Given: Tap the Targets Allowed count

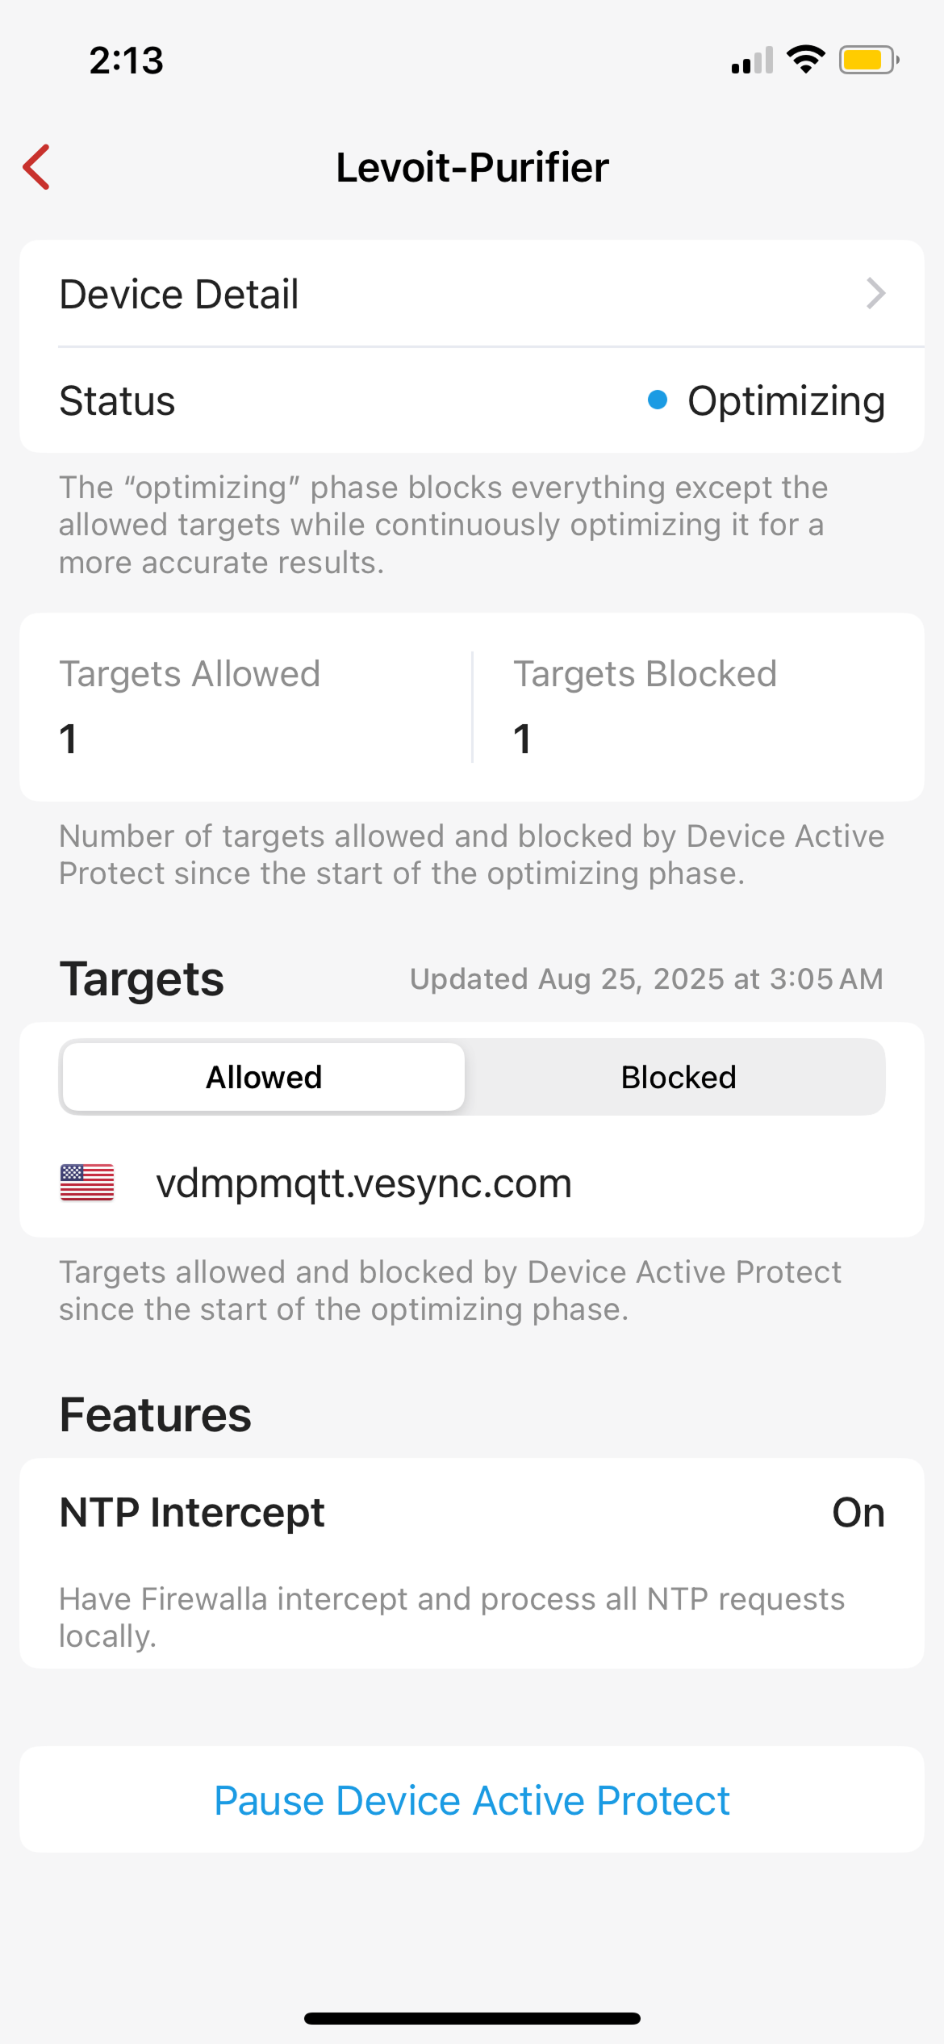Looking at the screenshot, I should click(69, 739).
